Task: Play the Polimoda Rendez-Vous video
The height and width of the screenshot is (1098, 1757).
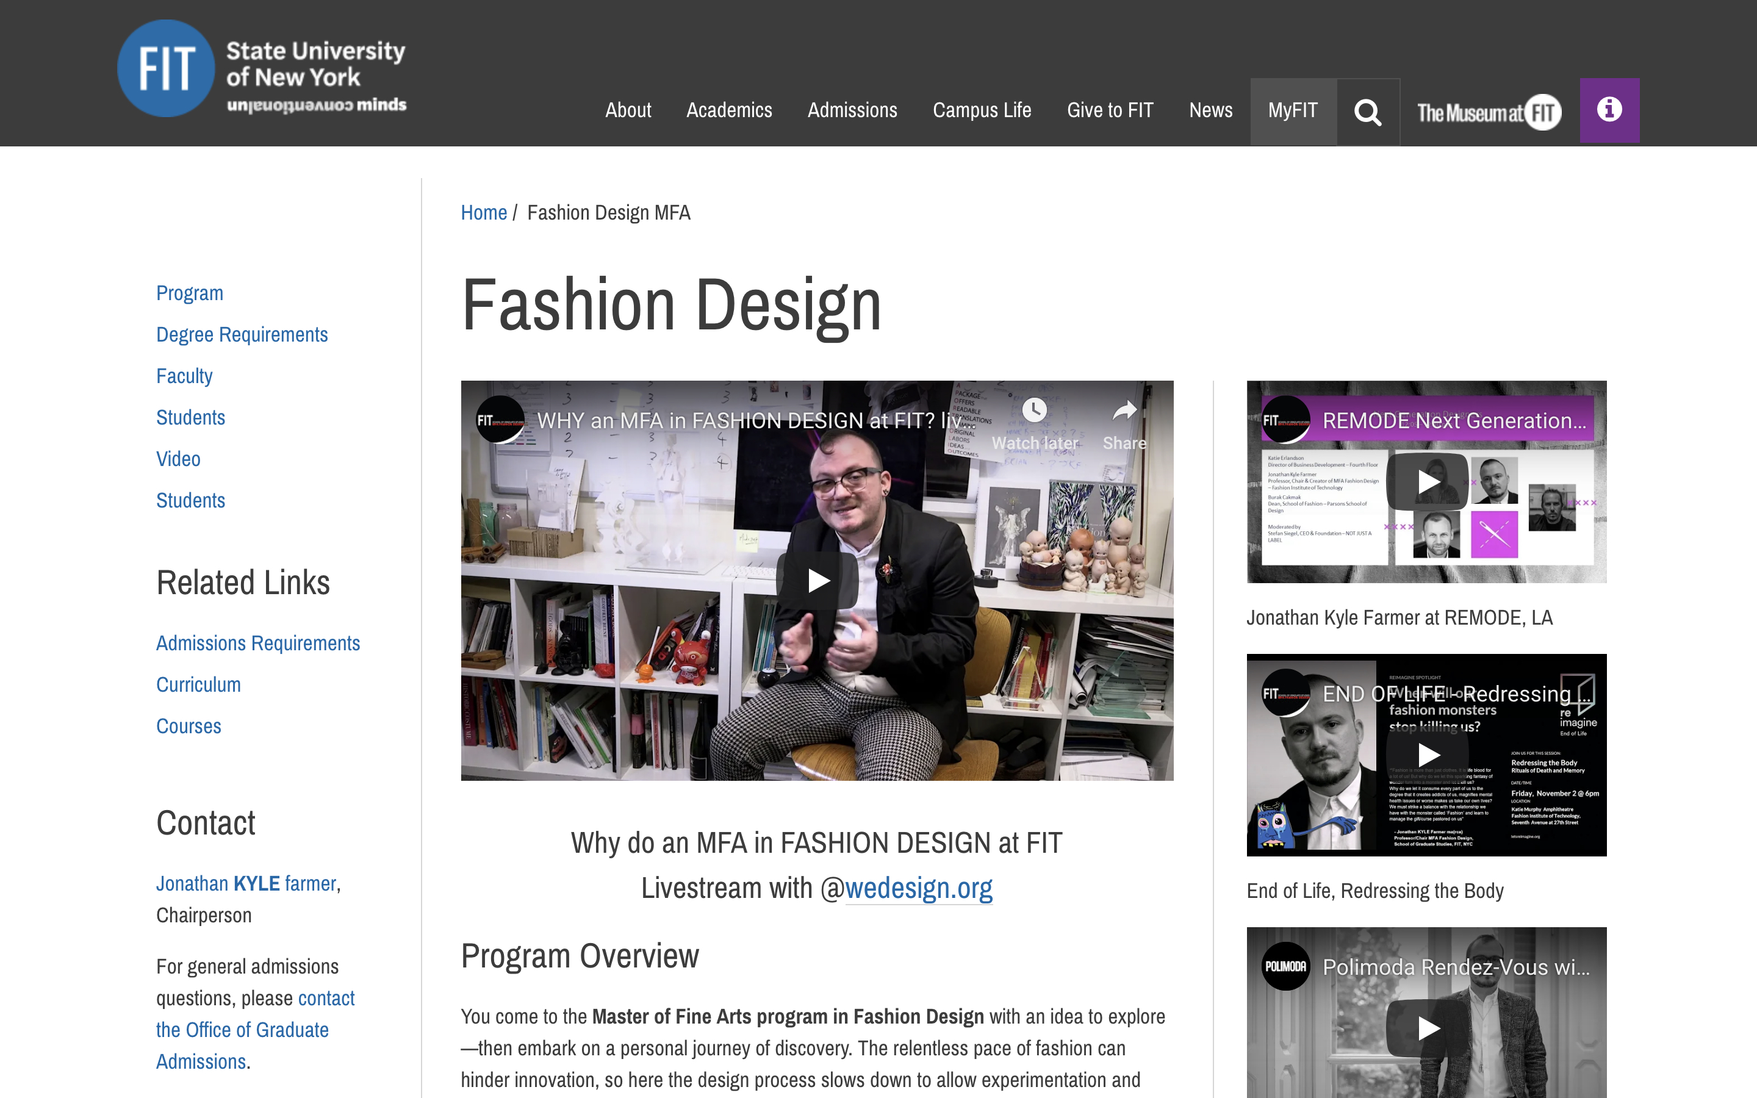Action: tap(1427, 1028)
